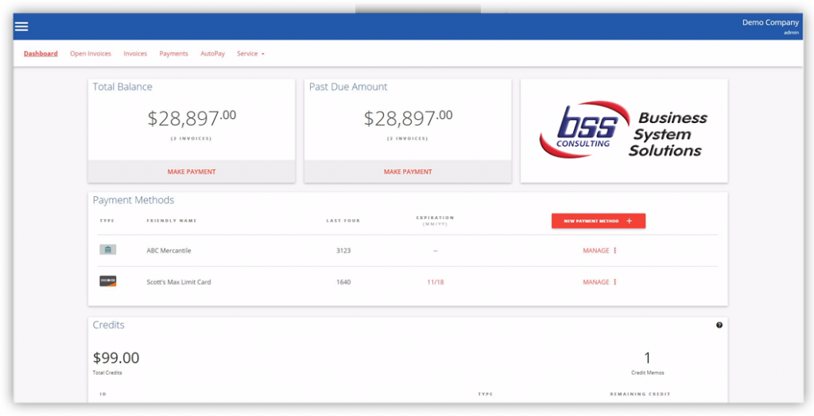Screen dimensions: 814x416
Task: Click the Total Balance amount $28,897.00
Action: pyautogui.click(x=192, y=117)
